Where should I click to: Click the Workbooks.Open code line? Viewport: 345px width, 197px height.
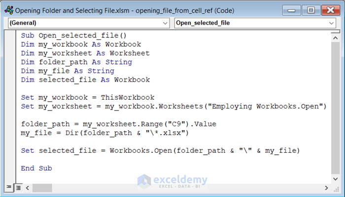click(161, 150)
